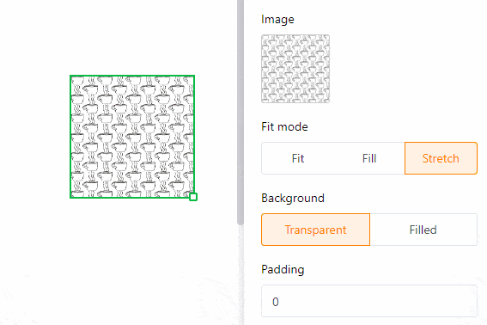Click the left green selection border

click(70, 136)
